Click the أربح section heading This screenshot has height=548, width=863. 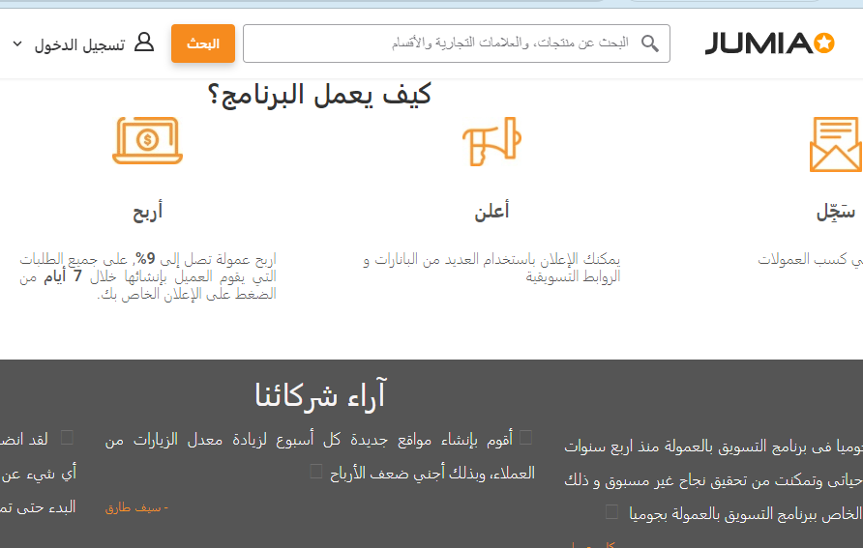pyautogui.click(x=147, y=213)
